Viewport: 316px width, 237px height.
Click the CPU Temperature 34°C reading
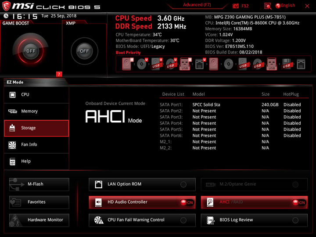(139, 35)
